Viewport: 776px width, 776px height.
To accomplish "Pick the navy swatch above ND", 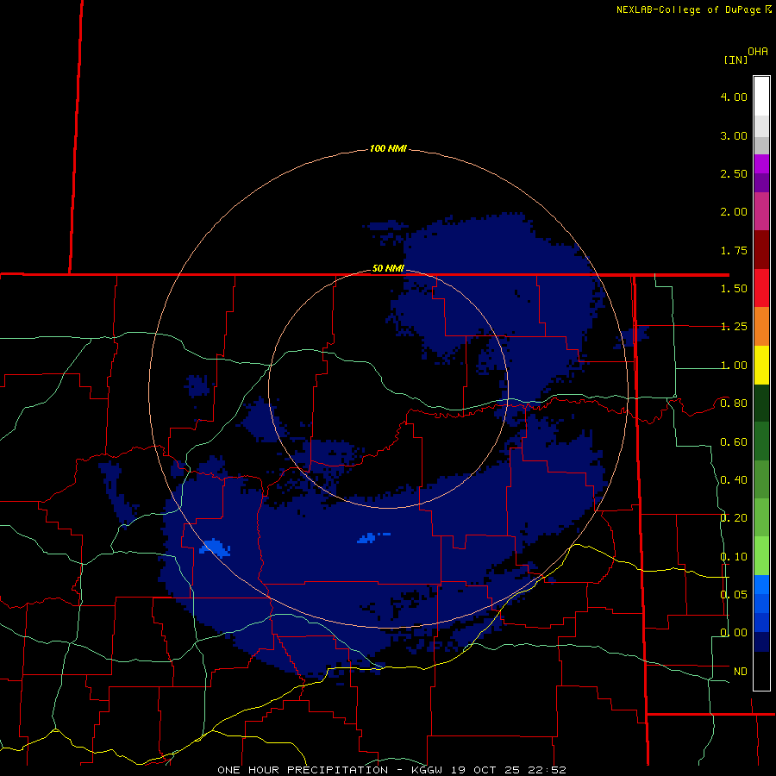I will tap(761, 642).
